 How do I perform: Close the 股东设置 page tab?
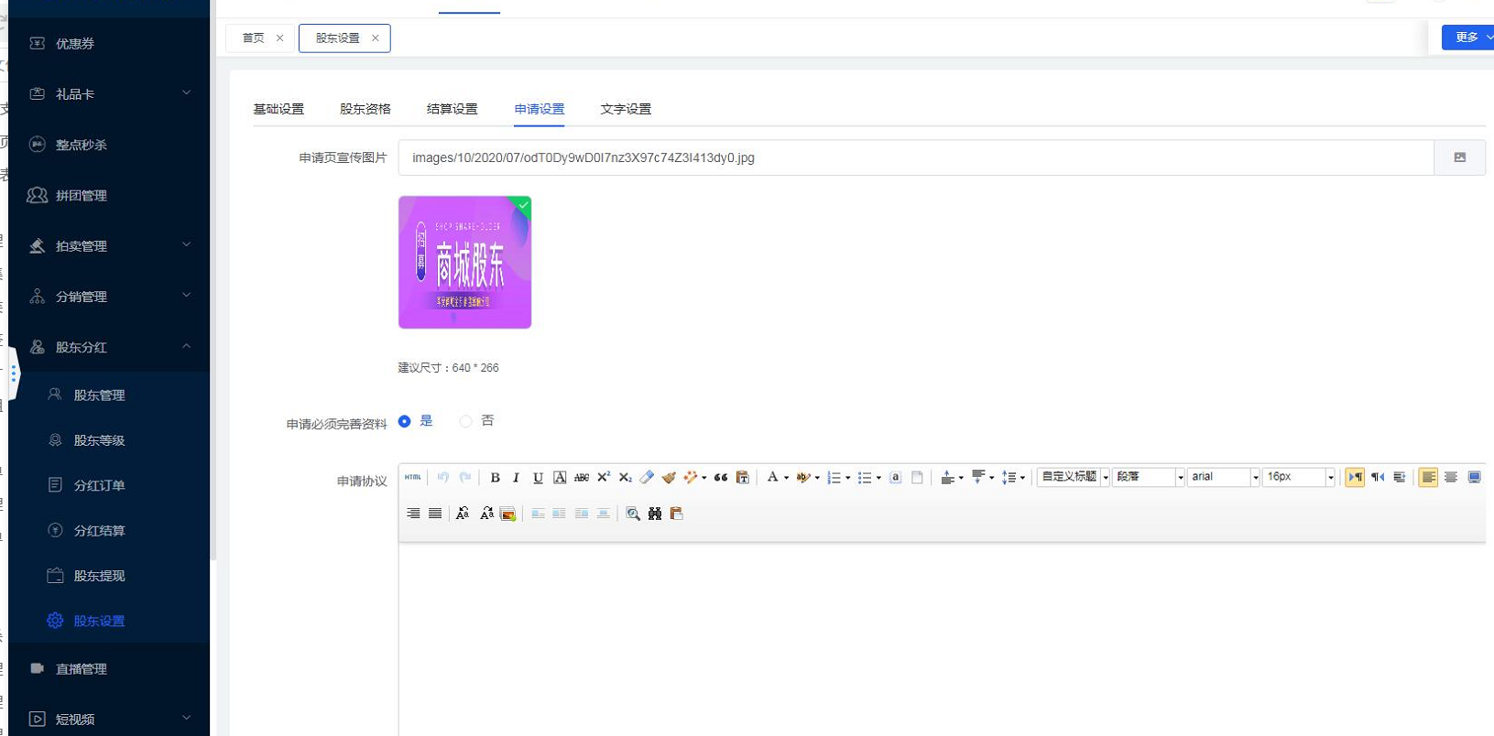tap(376, 38)
